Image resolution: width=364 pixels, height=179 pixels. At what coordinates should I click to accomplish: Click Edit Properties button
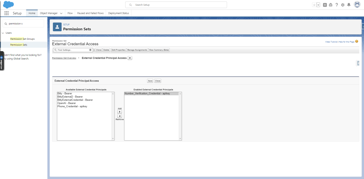click(x=118, y=50)
